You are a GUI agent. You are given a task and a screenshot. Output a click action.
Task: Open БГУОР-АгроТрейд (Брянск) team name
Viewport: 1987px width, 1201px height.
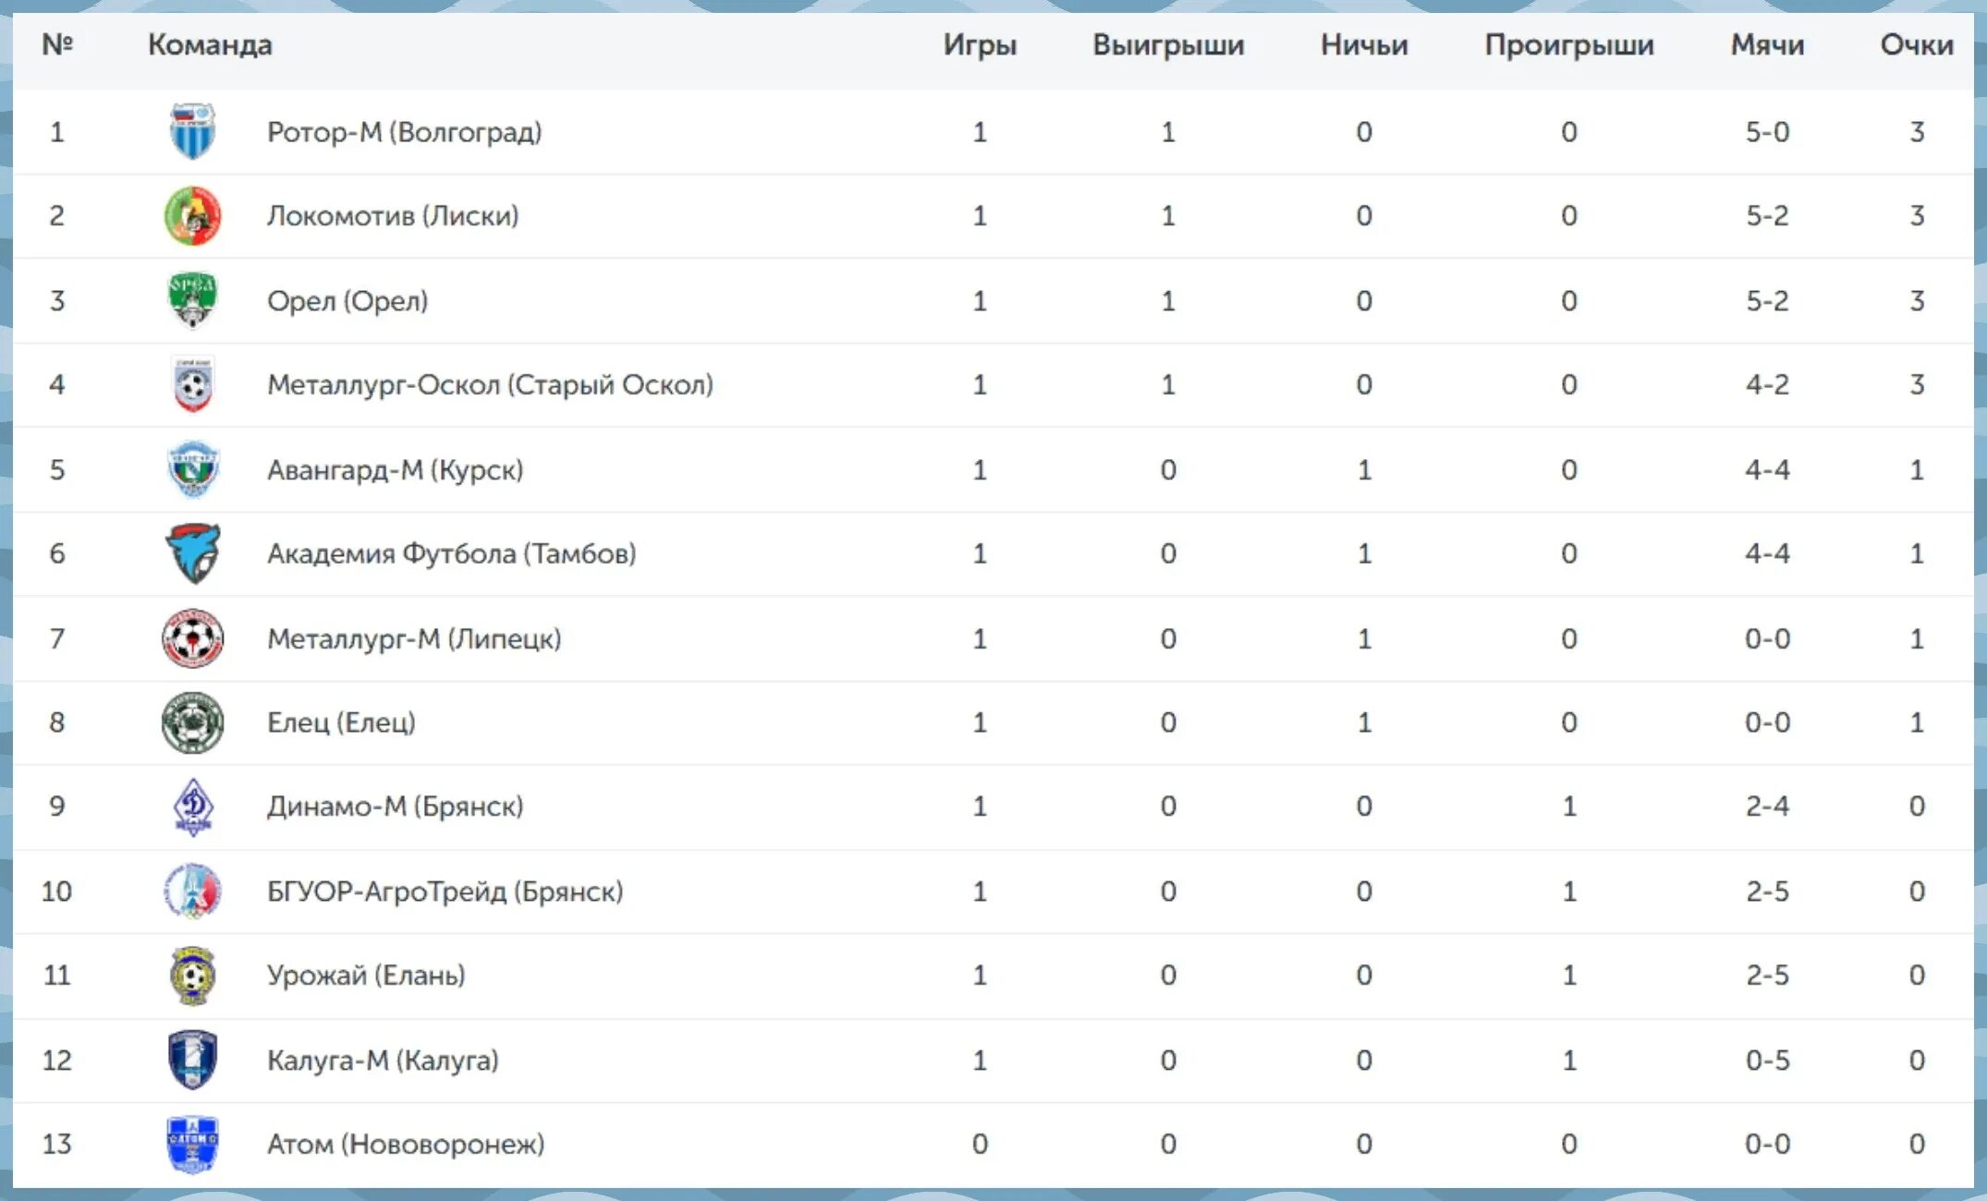pyautogui.click(x=445, y=892)
